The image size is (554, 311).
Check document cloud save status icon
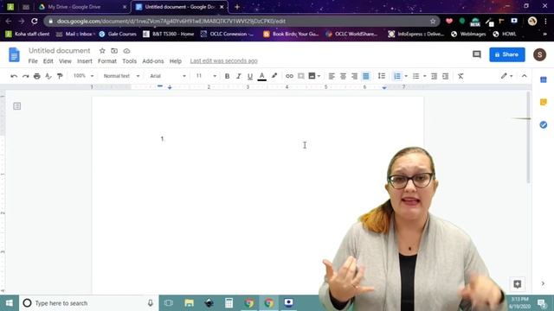coord(126,51)
